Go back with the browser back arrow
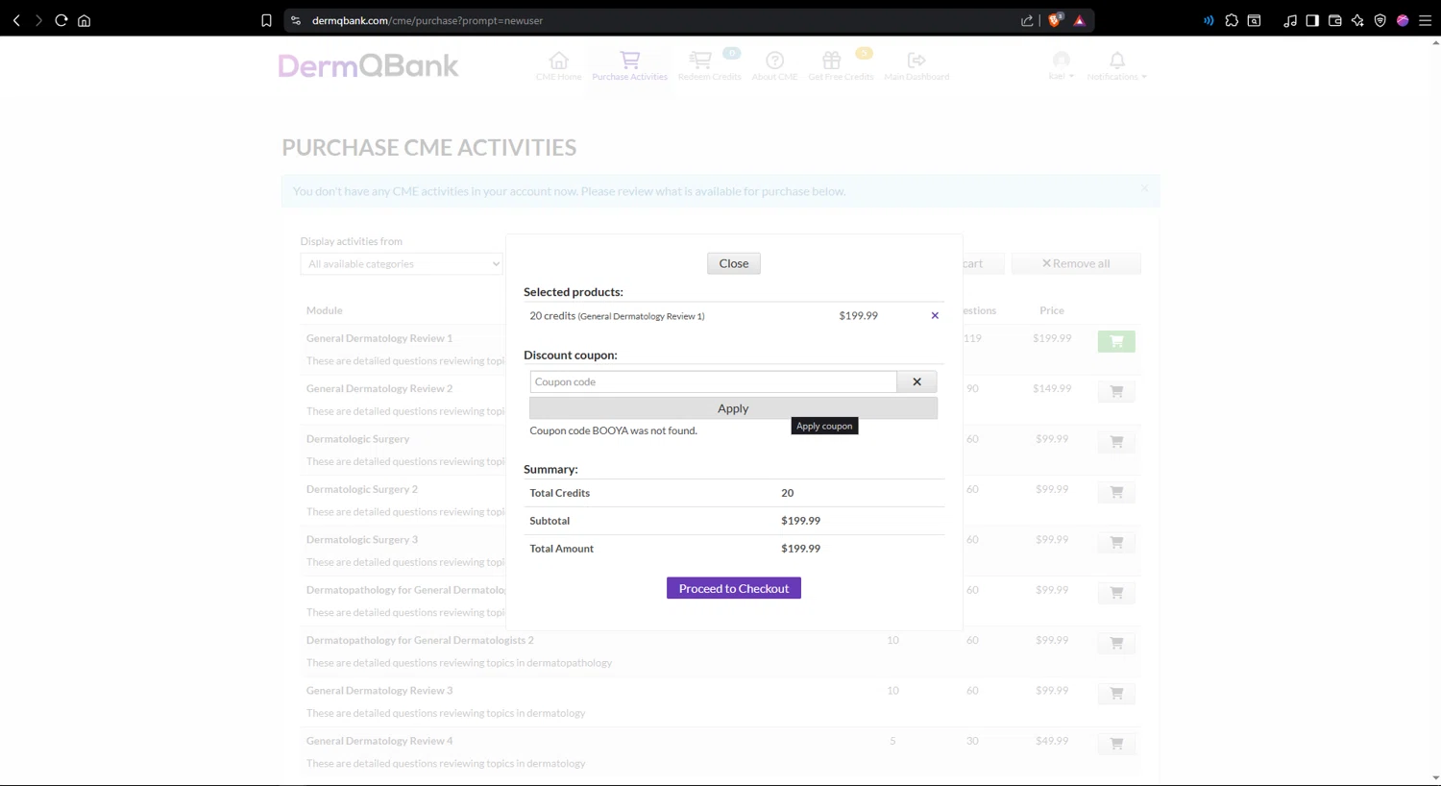1441x786 pixels. coord(16,20)
